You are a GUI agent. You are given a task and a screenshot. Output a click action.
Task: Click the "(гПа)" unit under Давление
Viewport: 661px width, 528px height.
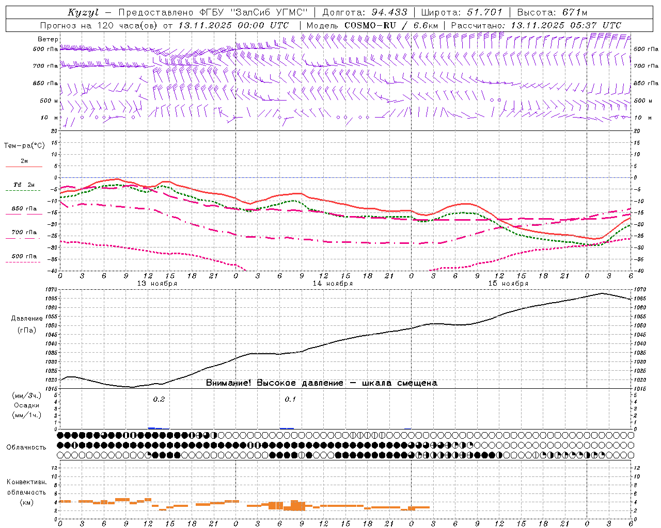pos(26,330)
